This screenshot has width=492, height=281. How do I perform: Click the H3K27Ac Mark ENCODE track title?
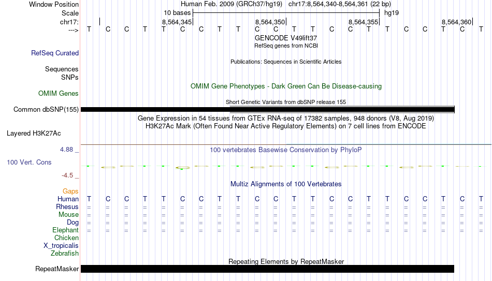tap(286, 126)
